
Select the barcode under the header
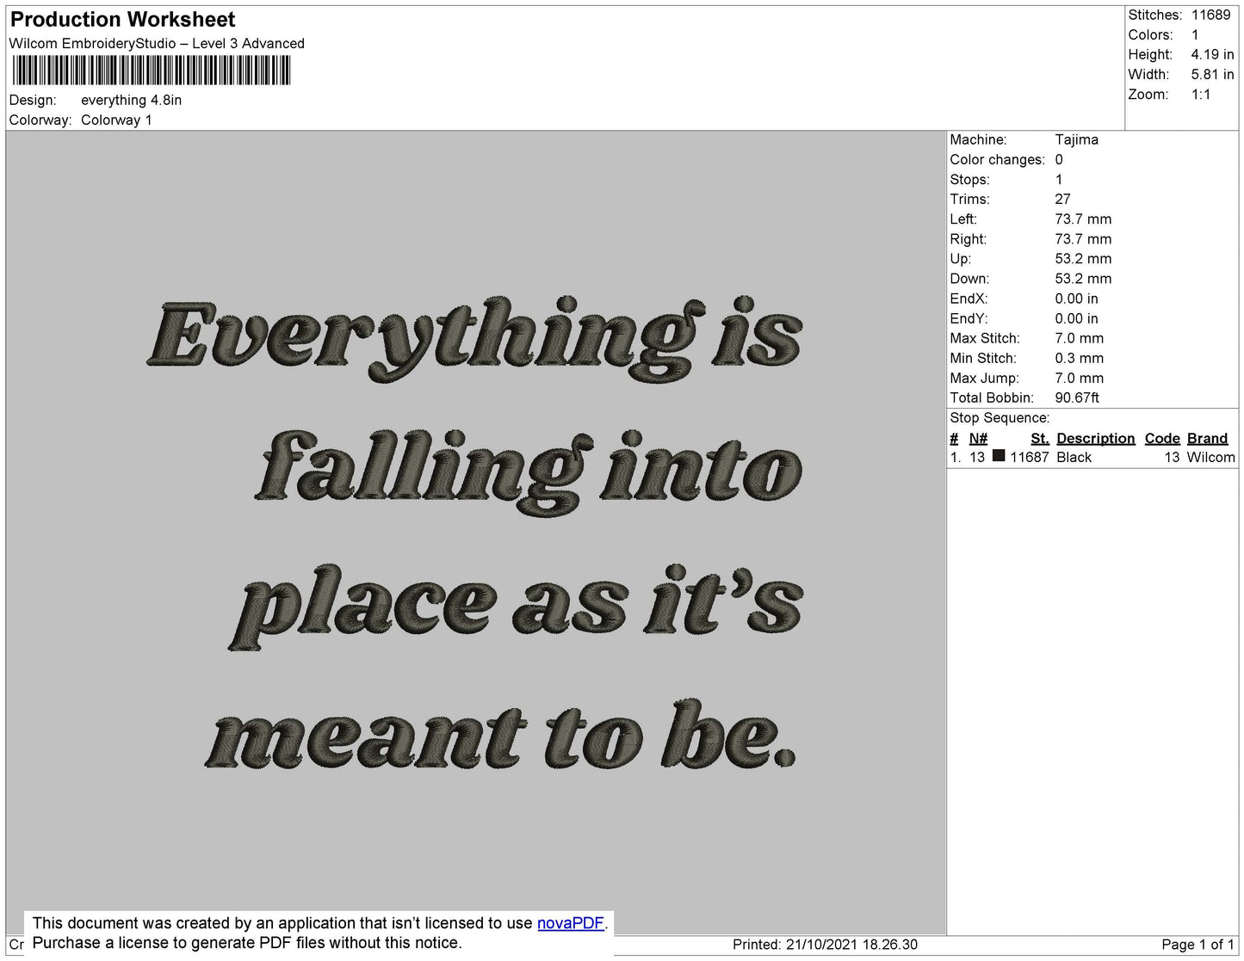(152, 71)
